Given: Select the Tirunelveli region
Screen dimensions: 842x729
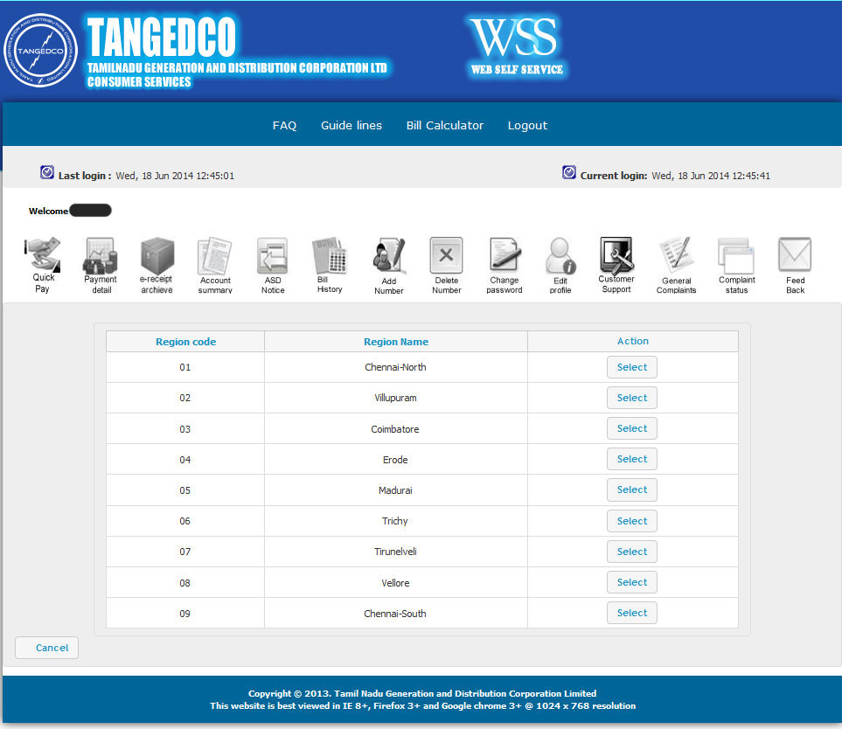Looking at the screenshot, I should [632, 552].
